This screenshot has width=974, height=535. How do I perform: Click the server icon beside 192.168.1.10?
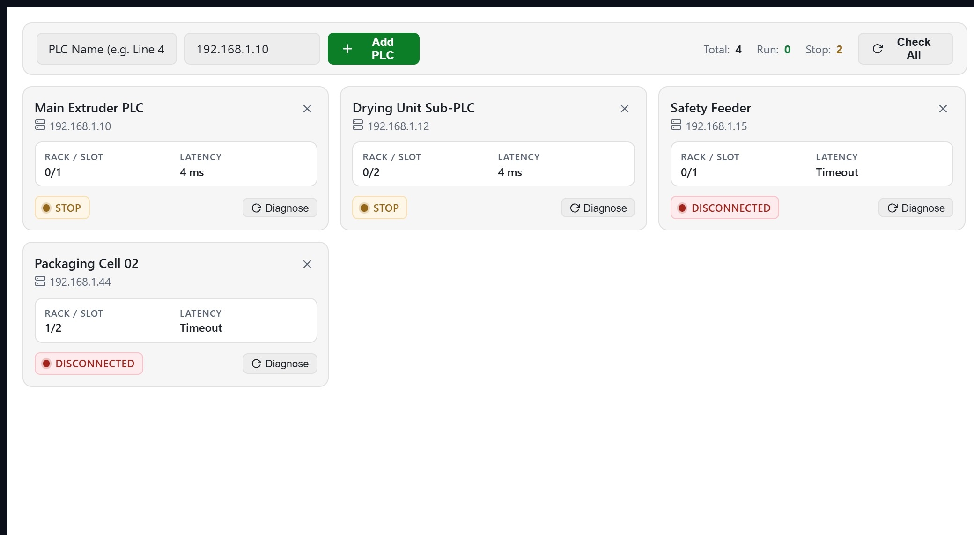(40, 125)
